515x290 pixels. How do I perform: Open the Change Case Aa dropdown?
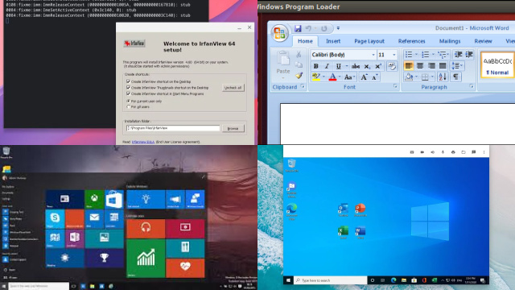coord(349,77)
